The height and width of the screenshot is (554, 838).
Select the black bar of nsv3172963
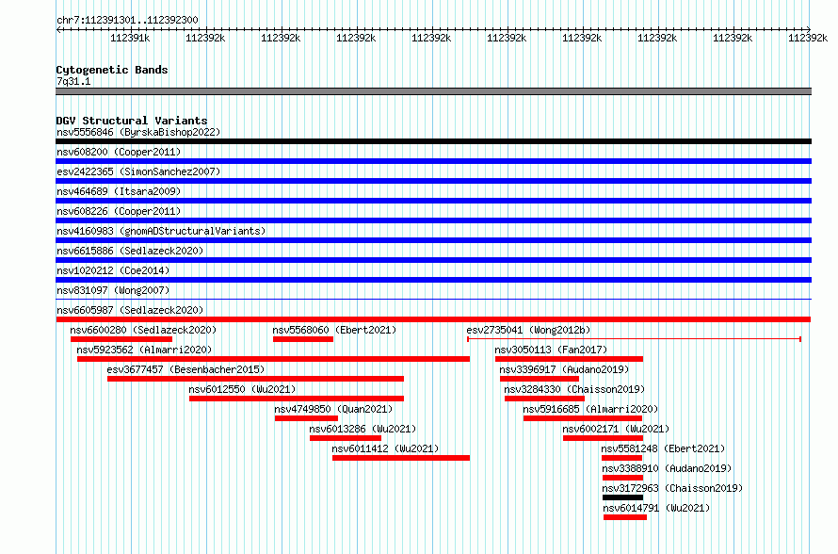point(622,497)
